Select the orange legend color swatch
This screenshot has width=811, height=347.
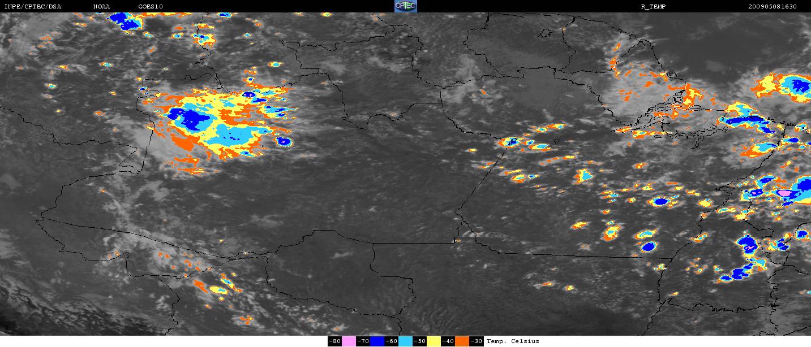point(462,341)
